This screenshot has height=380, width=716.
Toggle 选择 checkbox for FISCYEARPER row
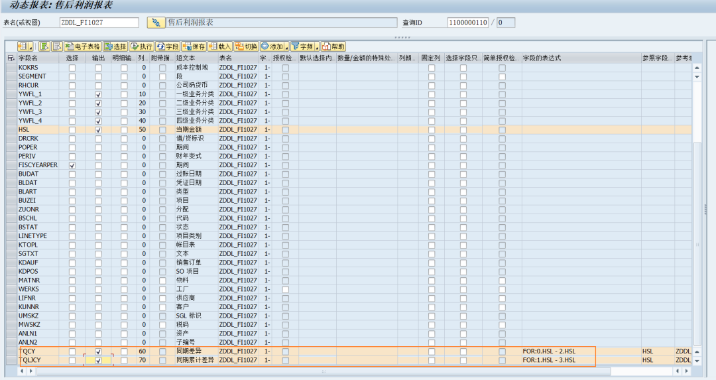pos(72,165)
